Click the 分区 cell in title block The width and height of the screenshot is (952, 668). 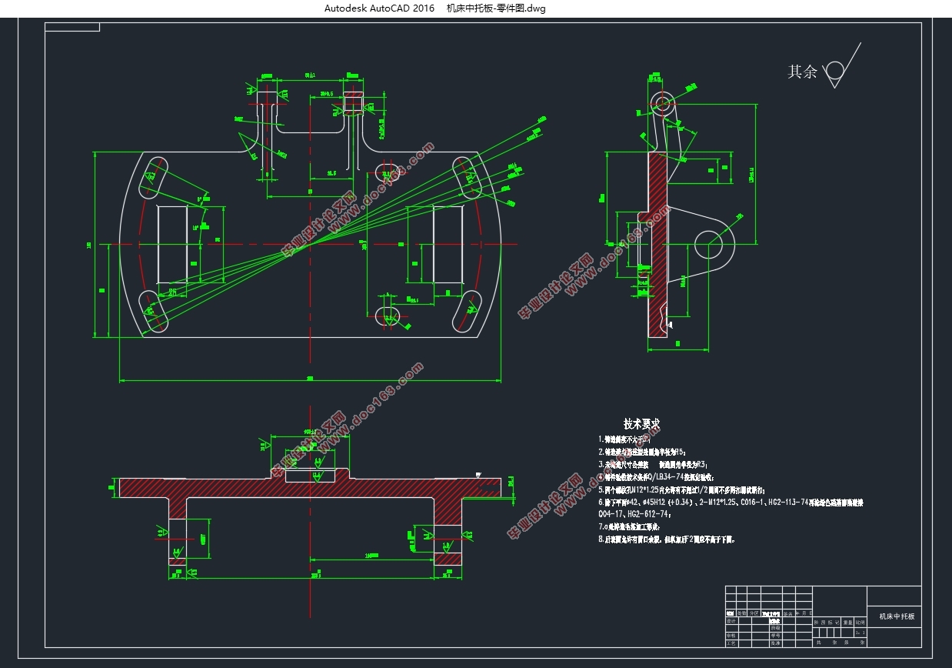point(754,613)
